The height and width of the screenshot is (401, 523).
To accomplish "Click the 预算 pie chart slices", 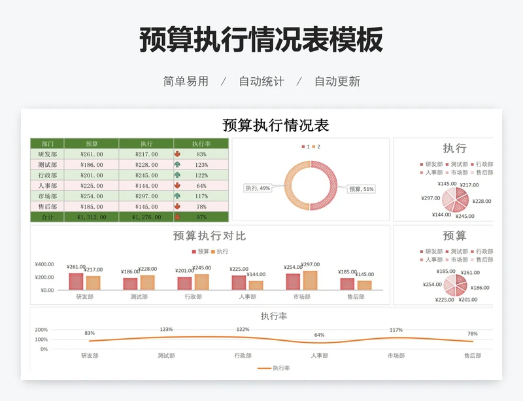I will click(455, 285).
